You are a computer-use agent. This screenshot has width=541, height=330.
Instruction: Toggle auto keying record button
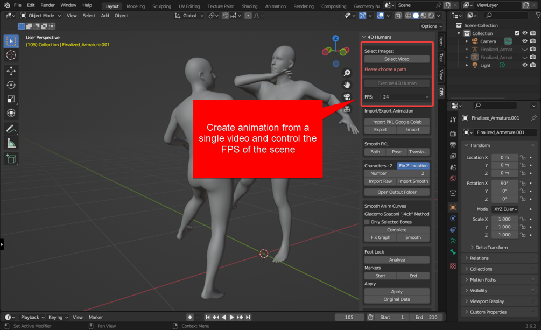[190, 317]
